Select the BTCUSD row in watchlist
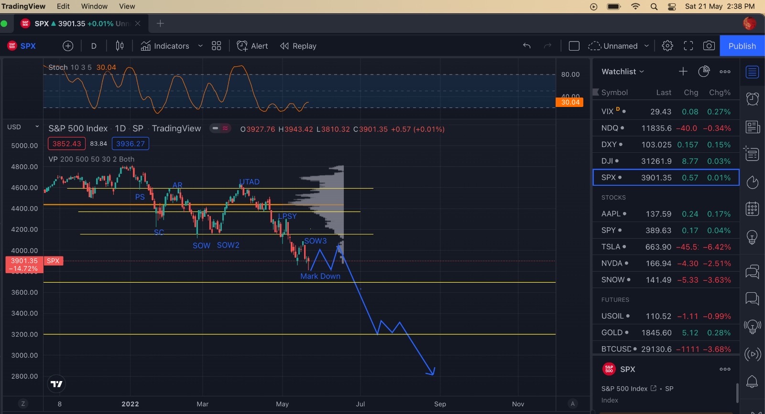Image resolution: width=765 pixels, height=414 pixels. (x=666, y=349)
